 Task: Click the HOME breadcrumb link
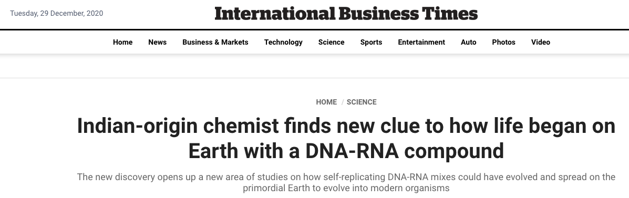pyautogui.click(x=326, y=102)
